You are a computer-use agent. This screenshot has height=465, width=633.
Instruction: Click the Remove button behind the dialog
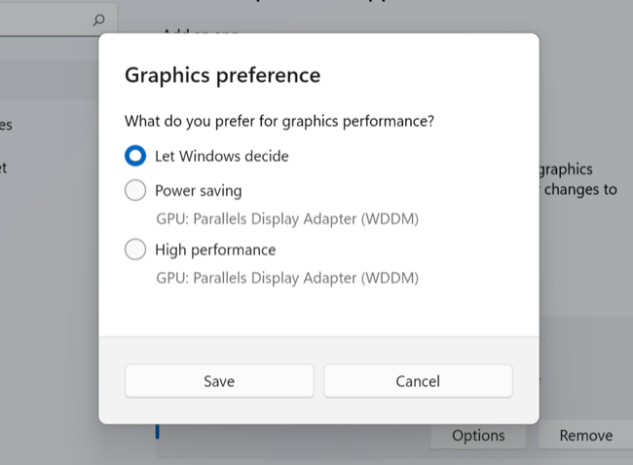pos(585,436)
